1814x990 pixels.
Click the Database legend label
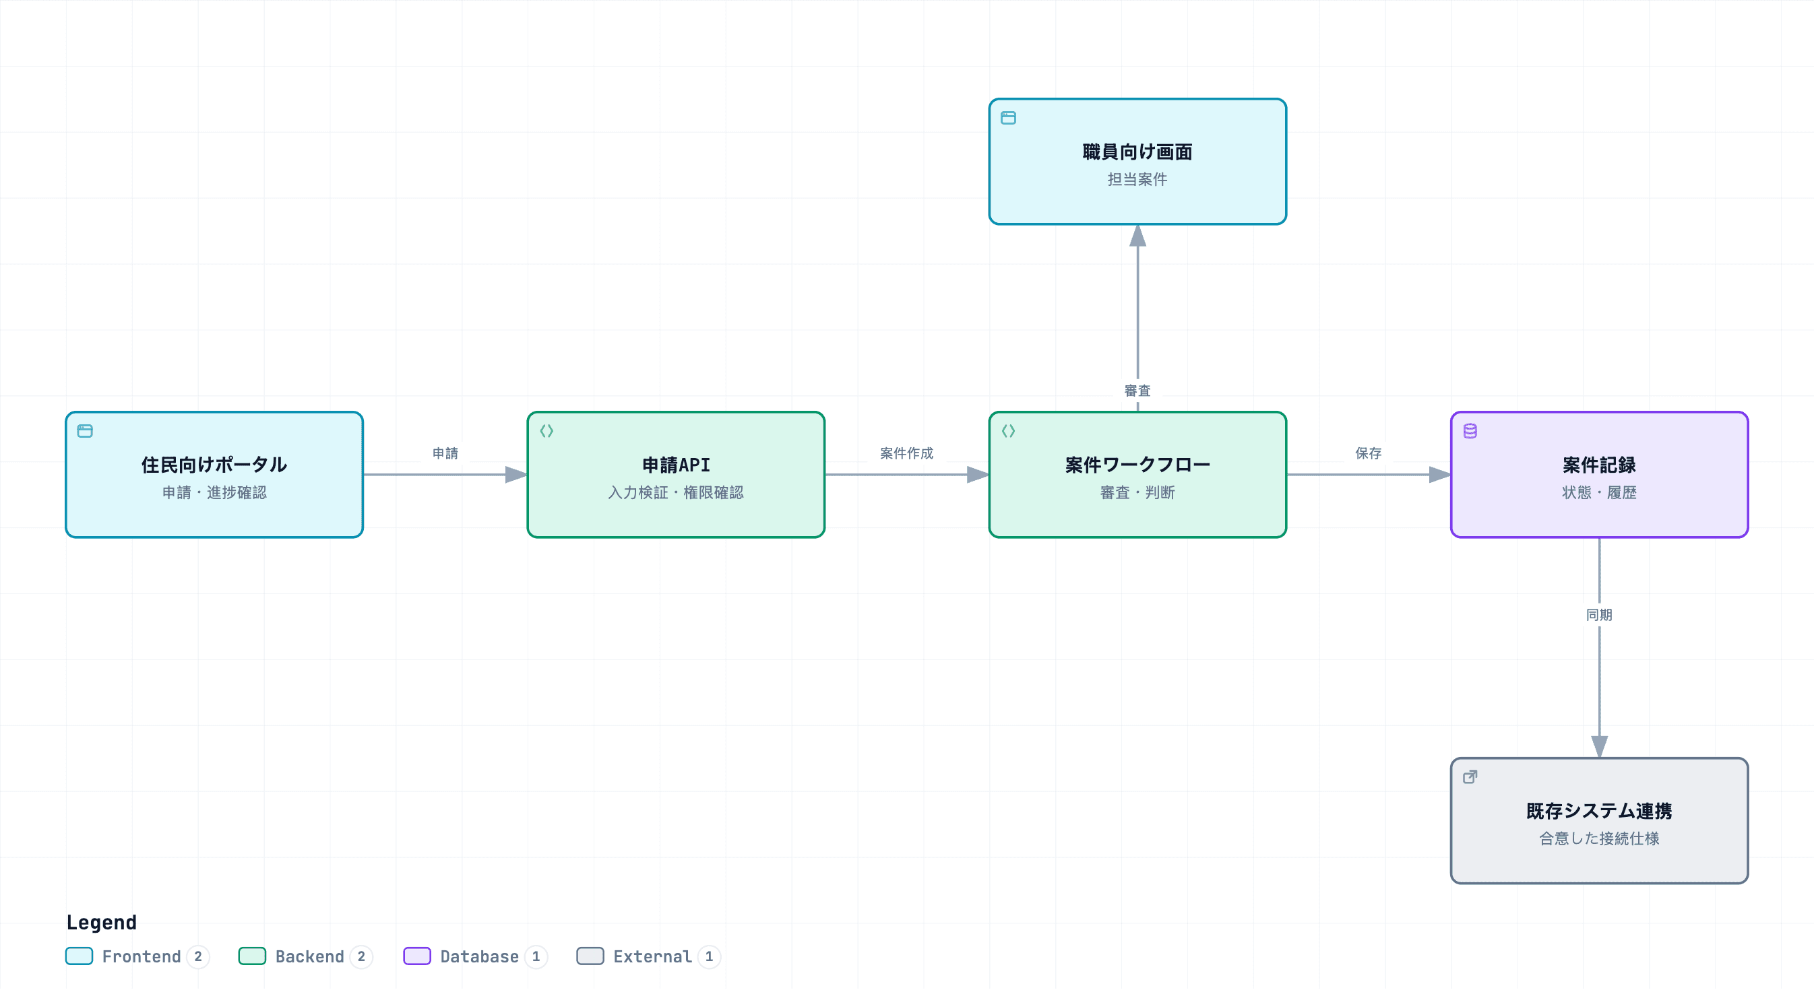point(480,956)
